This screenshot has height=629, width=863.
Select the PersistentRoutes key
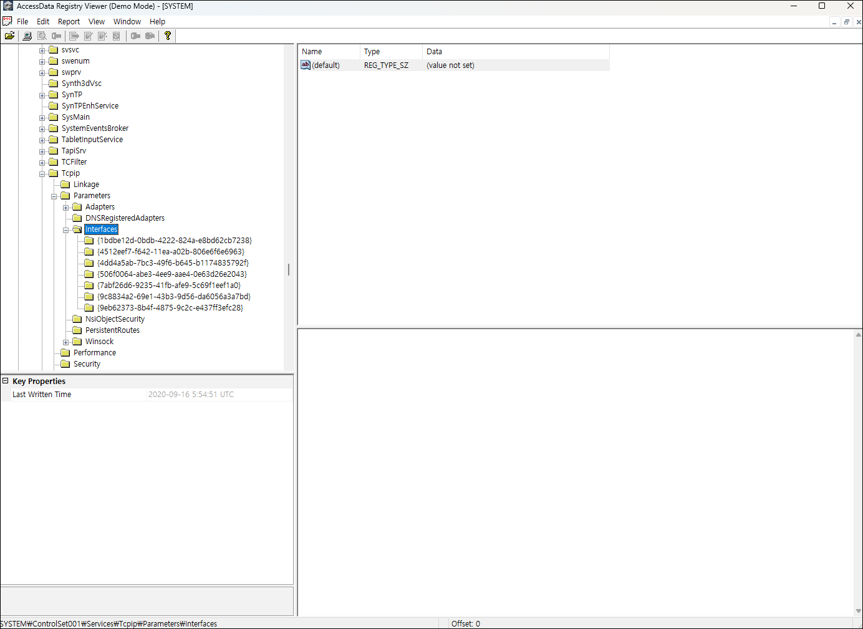(x=112, y=330)
